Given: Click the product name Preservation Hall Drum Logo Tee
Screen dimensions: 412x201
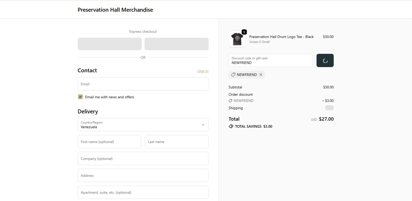Looking at the screenshot, I should [282, 37].
